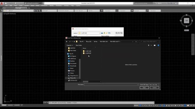
Task: Click the workspace switching gear in status bar
Action: [175, 105]
